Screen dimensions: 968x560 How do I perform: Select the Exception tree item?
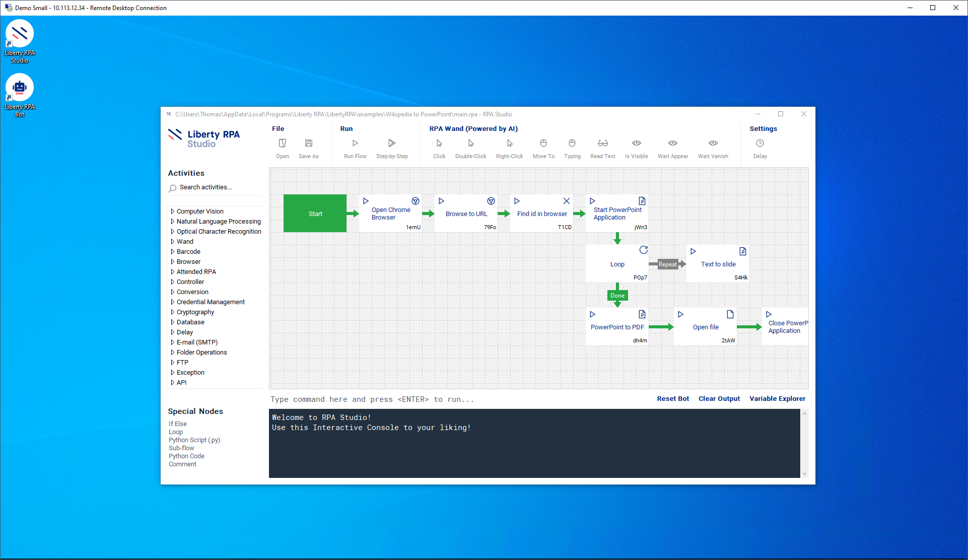click(190, 373)
